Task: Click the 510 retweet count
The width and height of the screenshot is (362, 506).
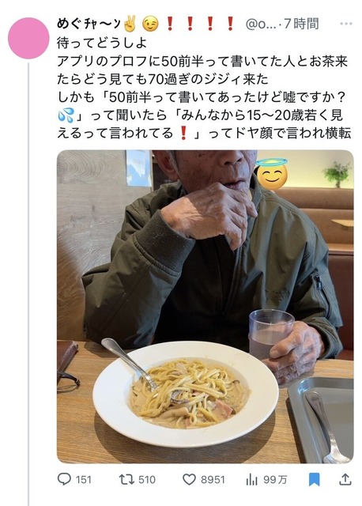Action: (147, 480)
